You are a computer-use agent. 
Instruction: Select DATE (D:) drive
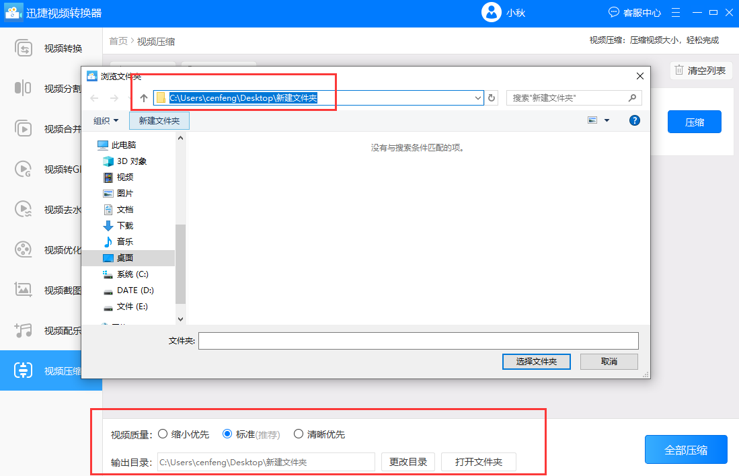[128, 290]
